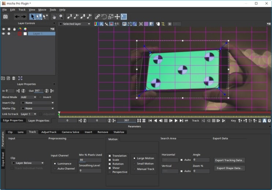Go to the last frame
The width and height of the screenshot is (272, 190).
181,121
